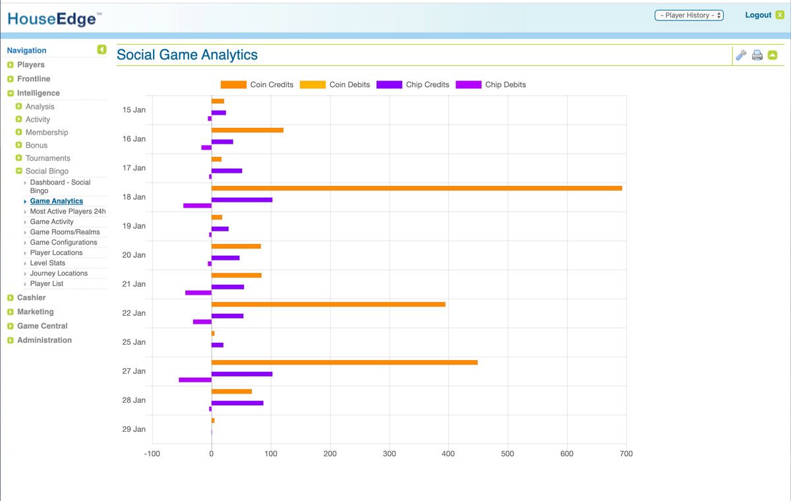Click the Players menu label
791x501 pixels.
pyautogui.click(x=31, y=65)
